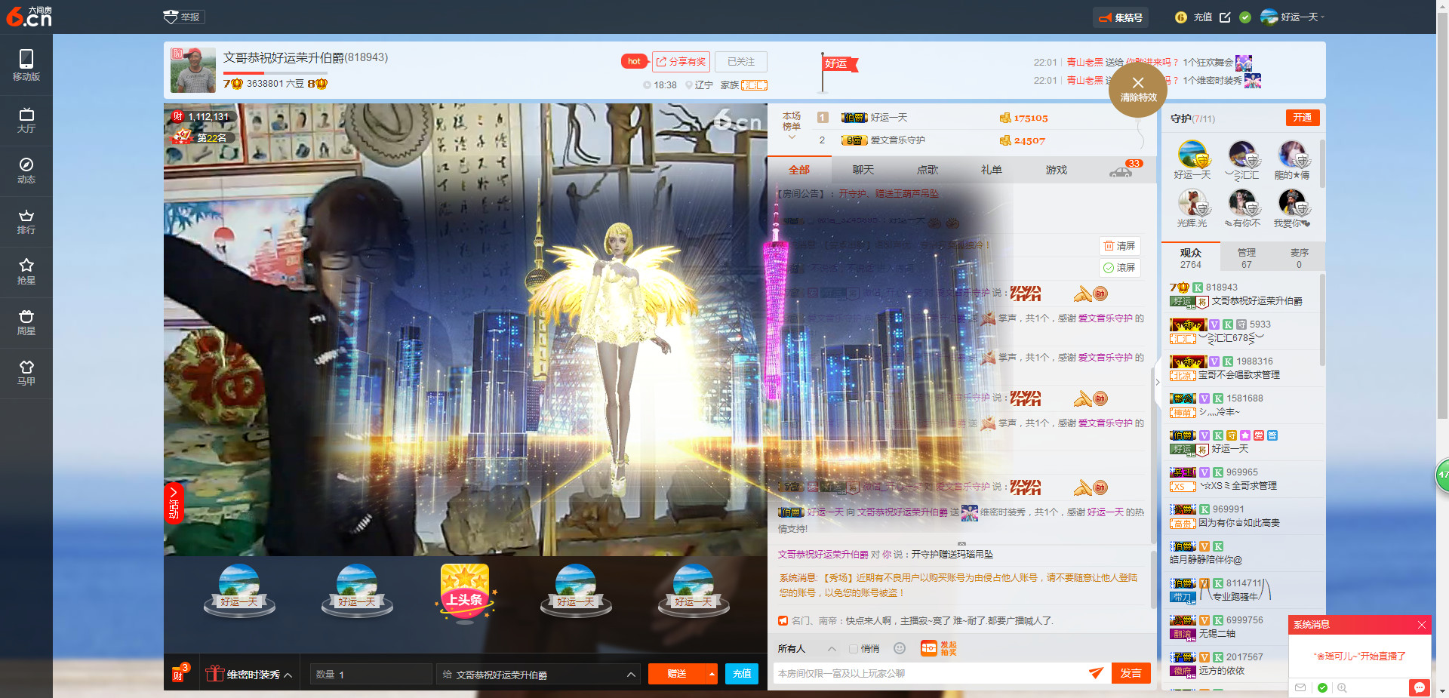Screen dimensions: 1449x698
Task: Switch to the 游戏 games tab
Action: pos(1057,170)
